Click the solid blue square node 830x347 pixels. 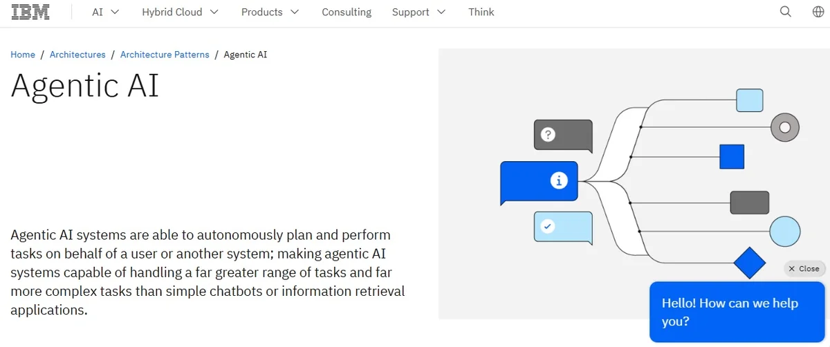732,157
